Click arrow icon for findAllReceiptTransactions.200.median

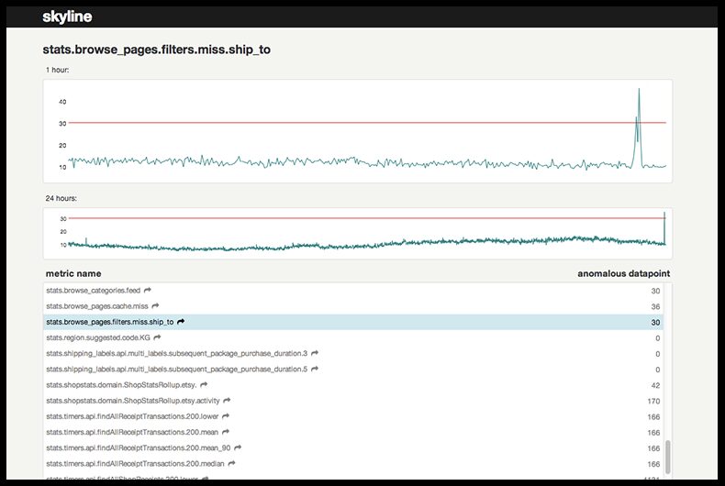point(231,463)
